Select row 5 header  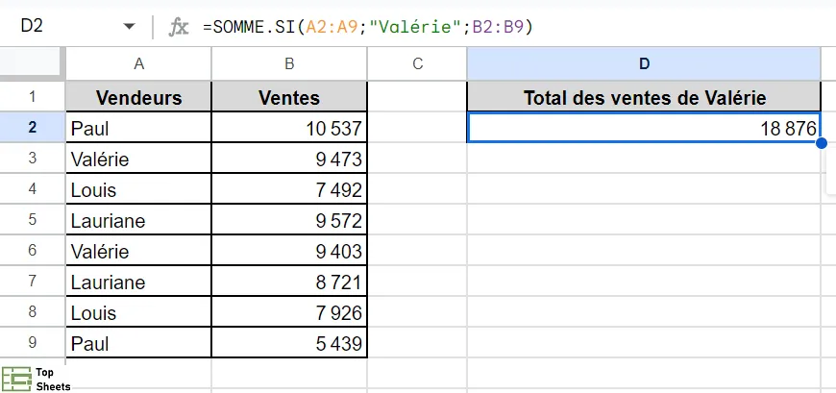click(32, 220)
